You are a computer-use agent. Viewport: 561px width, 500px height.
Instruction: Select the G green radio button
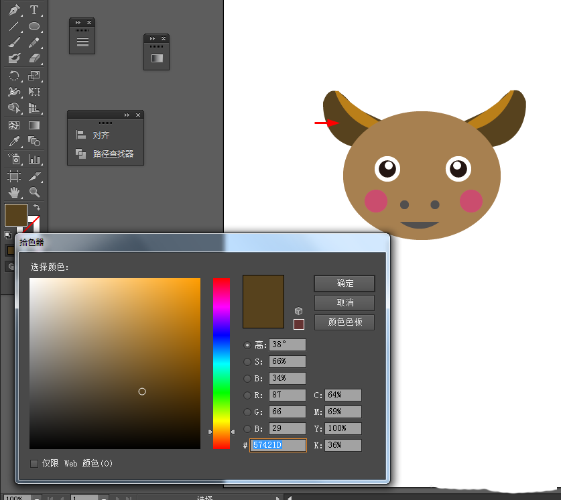[x=247, y=412]
